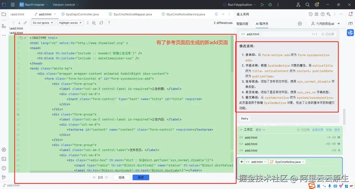Open diff viewer settings gear
Viewport: 355px width, 189px height.
click(94, 23)
